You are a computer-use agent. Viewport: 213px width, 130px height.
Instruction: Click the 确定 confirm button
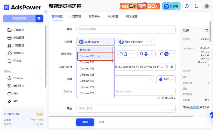pyautogui.click(x=85, y=122)
